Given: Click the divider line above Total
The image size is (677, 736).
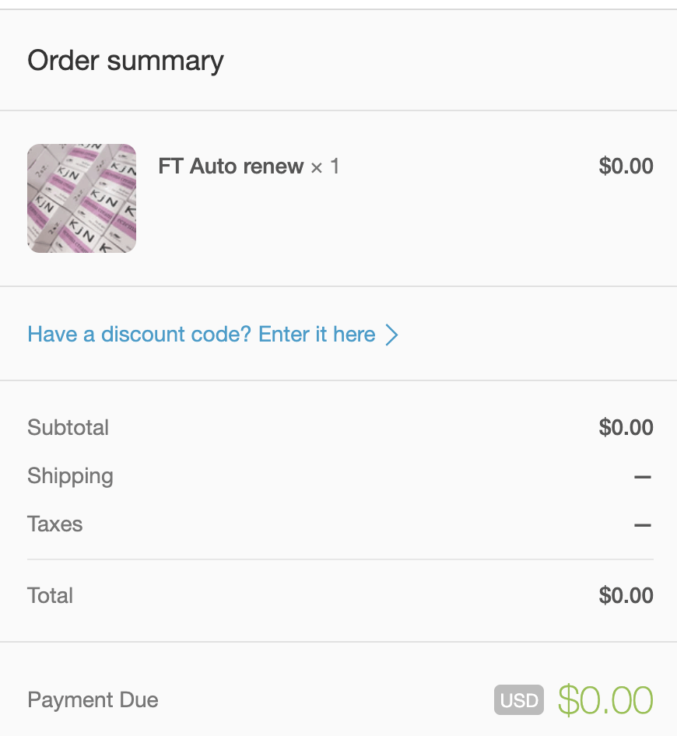Looking at the screenshot, I should point(340,559).
